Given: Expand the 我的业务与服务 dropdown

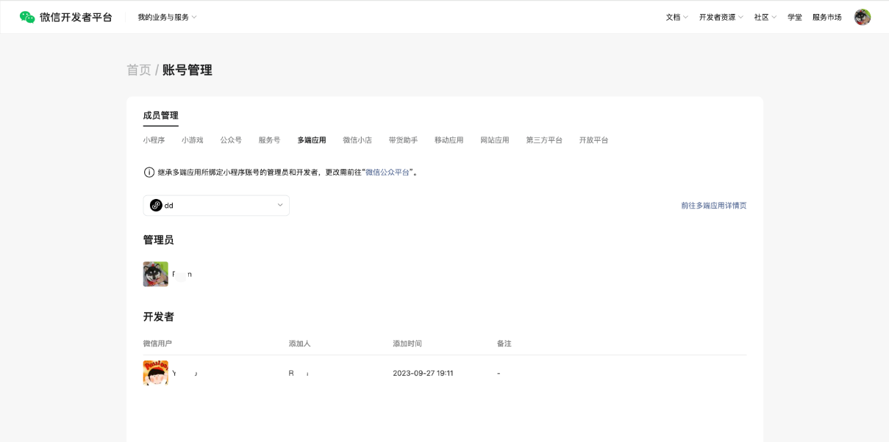Looking at the screenshot, I should (167, 17).
